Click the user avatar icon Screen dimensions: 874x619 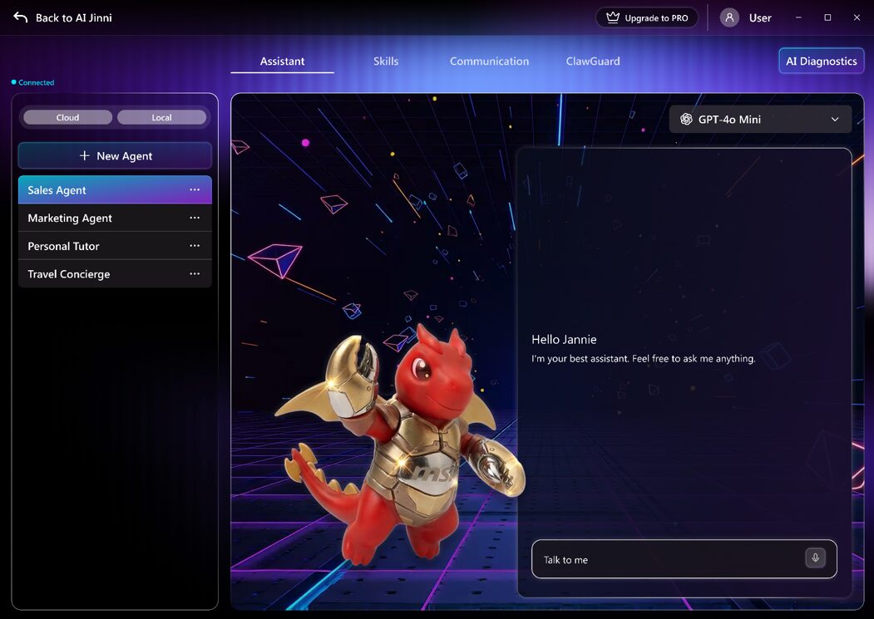[x=729, y=17]
